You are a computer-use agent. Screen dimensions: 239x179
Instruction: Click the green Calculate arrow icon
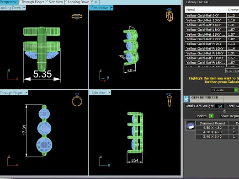click(236, 90)
